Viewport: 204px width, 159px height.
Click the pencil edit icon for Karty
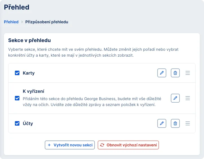[x=162, y=73]
